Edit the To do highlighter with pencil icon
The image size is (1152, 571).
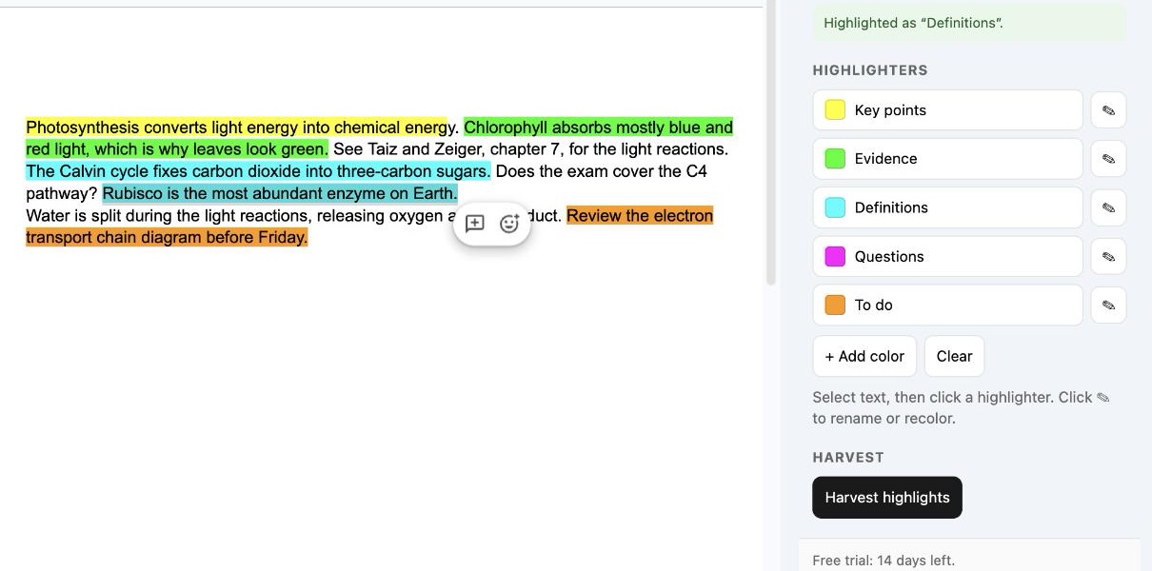point(1108,305)
